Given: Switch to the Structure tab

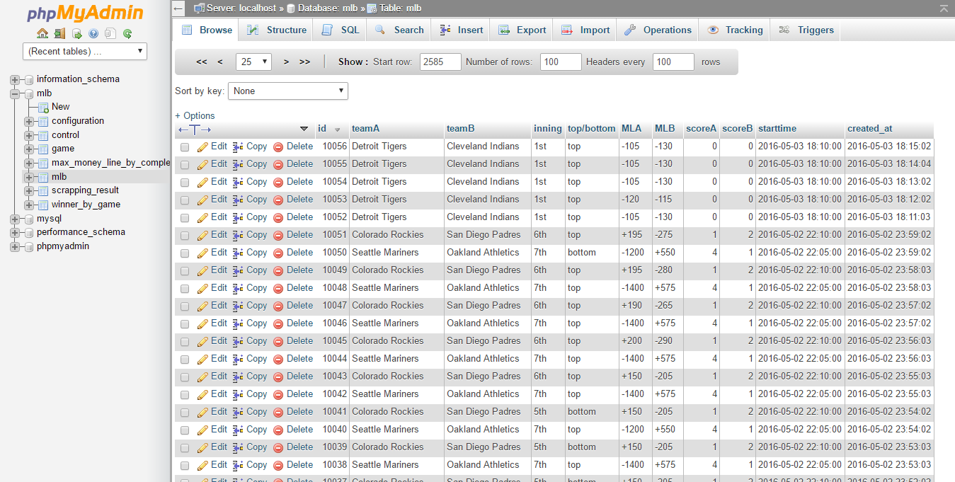Looking at the screenshot, I should click(x=277, y=30).
